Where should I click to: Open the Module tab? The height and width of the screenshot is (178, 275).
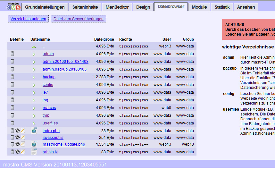tap(199, 7)
